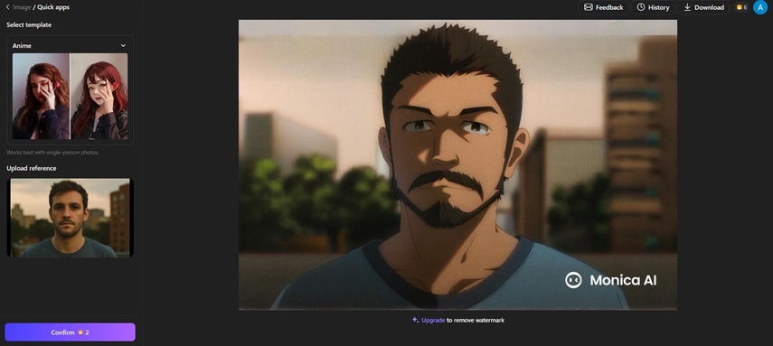Open Feedback via the envelope icon
Image resolution: width=773 pixels, height=346 pixels.
click(x=589, y=7)
